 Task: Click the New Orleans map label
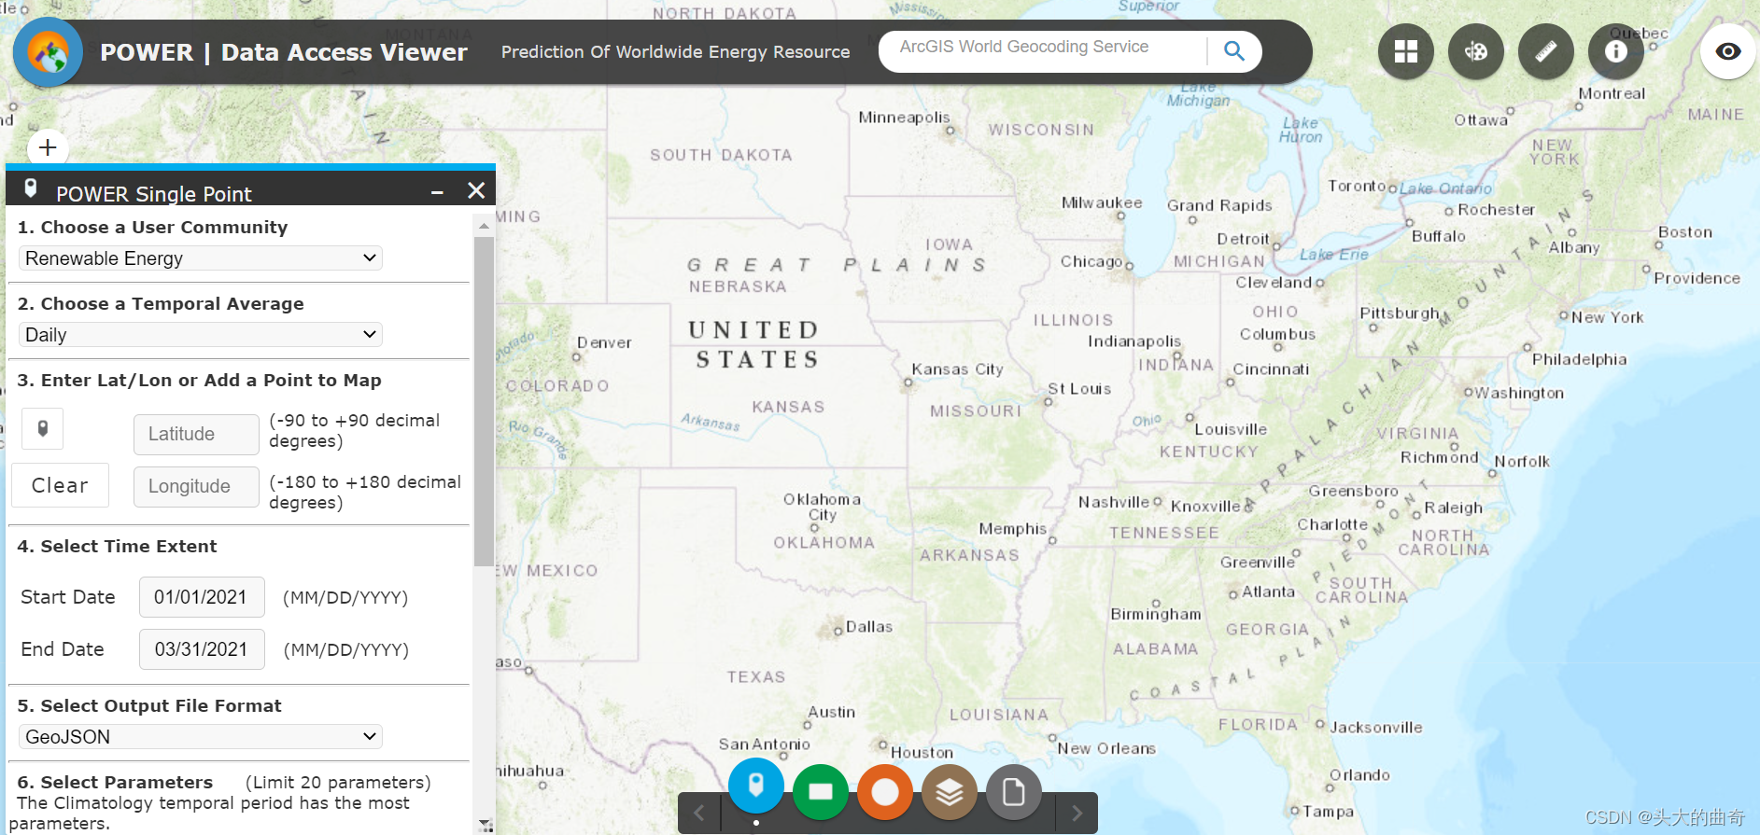1106,748
